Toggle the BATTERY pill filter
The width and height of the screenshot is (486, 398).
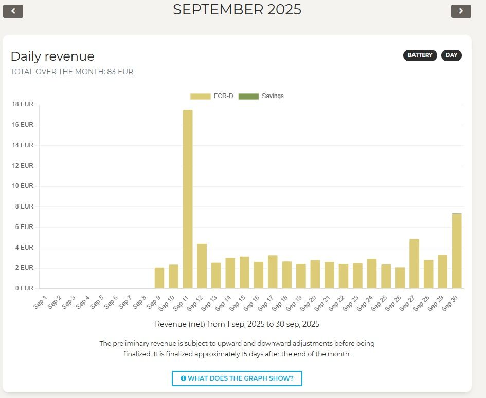coord(420,55)
